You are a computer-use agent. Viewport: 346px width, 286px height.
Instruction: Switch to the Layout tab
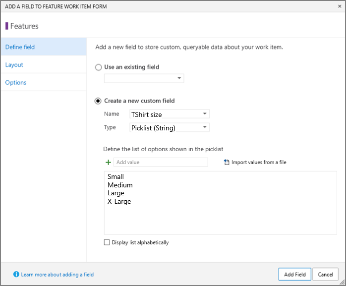tap(14, 64)
